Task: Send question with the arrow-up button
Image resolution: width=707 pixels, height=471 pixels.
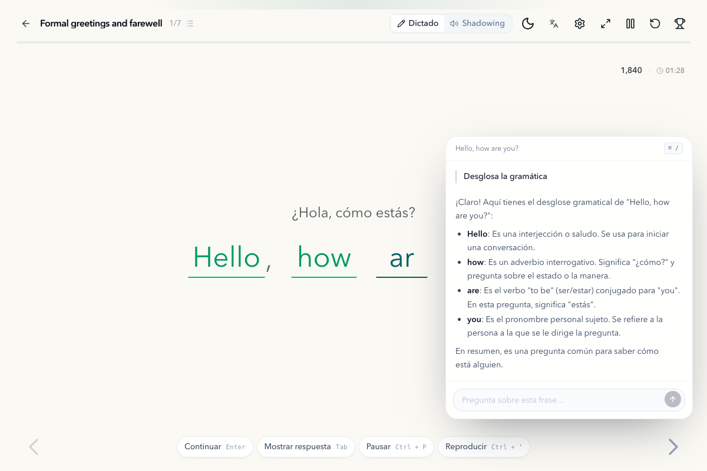Action: click(673, 399)
